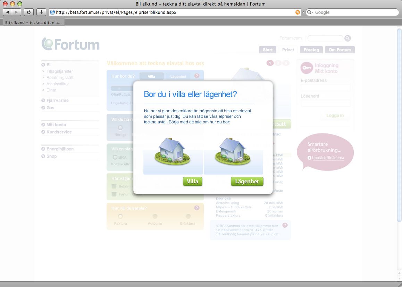The width and height of the screenshot is (402, 287).
Task: Open help icon beside 'Hur bor du?'
Action: coord(196,76)
